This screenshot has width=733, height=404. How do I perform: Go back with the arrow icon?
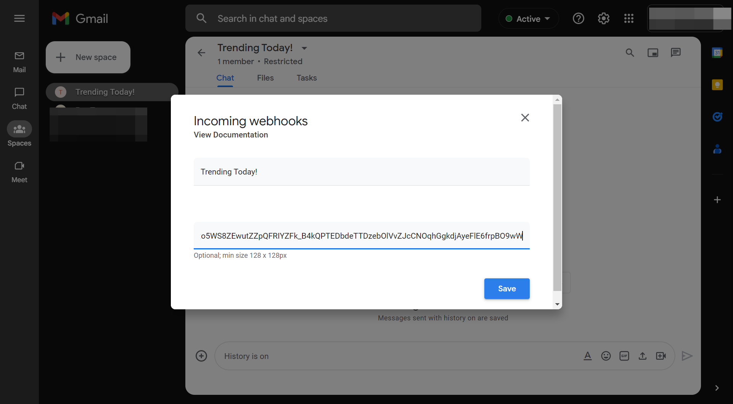pos(201,53)
